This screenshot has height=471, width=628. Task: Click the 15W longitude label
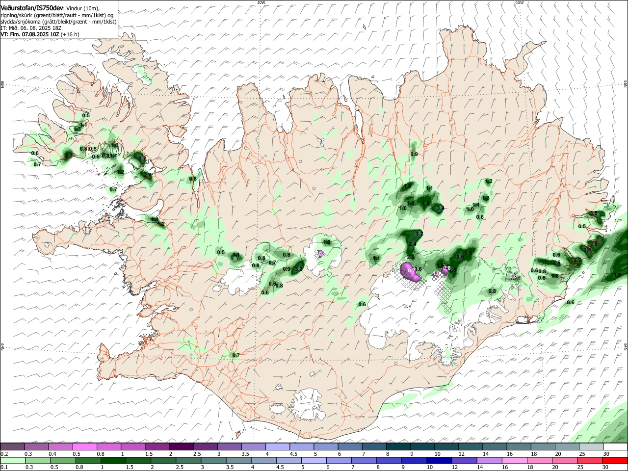point(520,2)
